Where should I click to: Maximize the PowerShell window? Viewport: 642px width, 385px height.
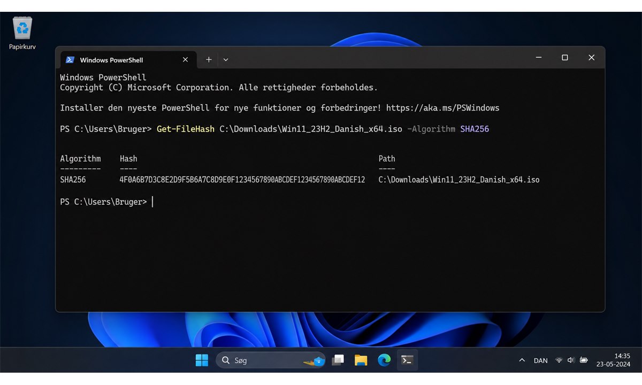564,58
